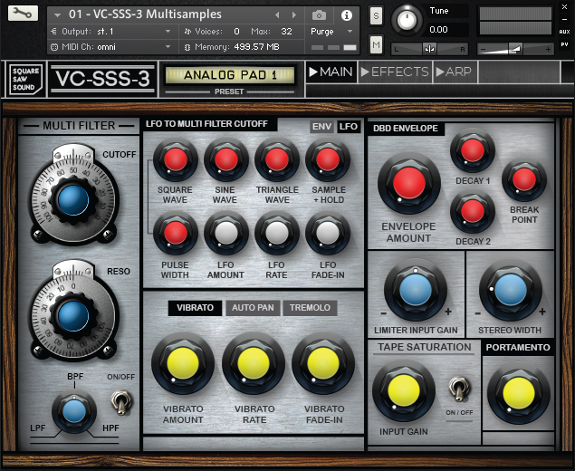Viewport: 575px width, 471px height.
Task: Click the MIDI channel icon
Action: click(54, 47)
